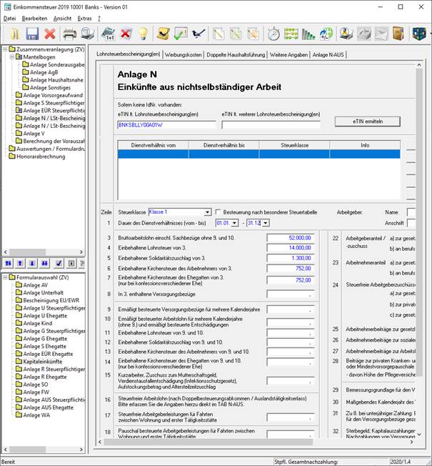Collapse the Formularauswahl (ZV) tree node

5,277
